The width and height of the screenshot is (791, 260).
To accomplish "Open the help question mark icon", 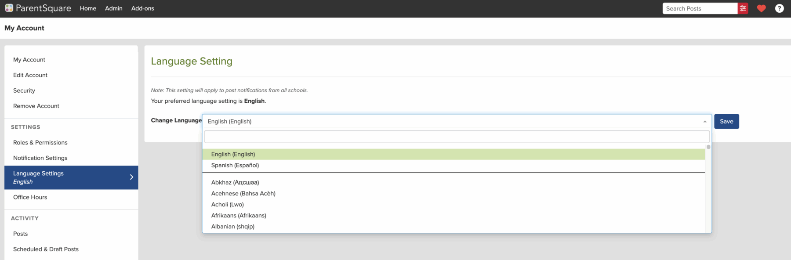I will pos(779,8).
